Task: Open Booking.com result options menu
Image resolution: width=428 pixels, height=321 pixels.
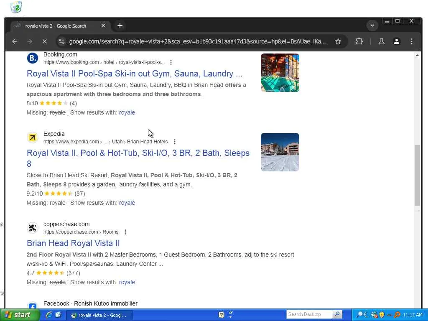Action: [x=171, y=62]
